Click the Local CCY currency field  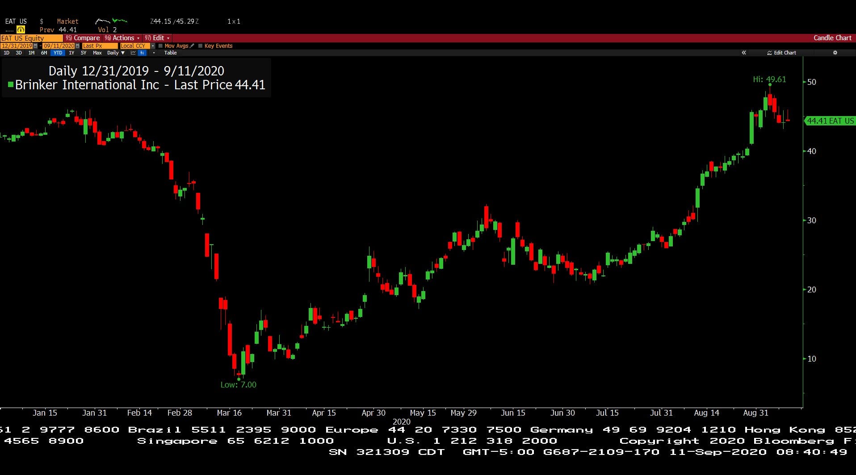135,46
